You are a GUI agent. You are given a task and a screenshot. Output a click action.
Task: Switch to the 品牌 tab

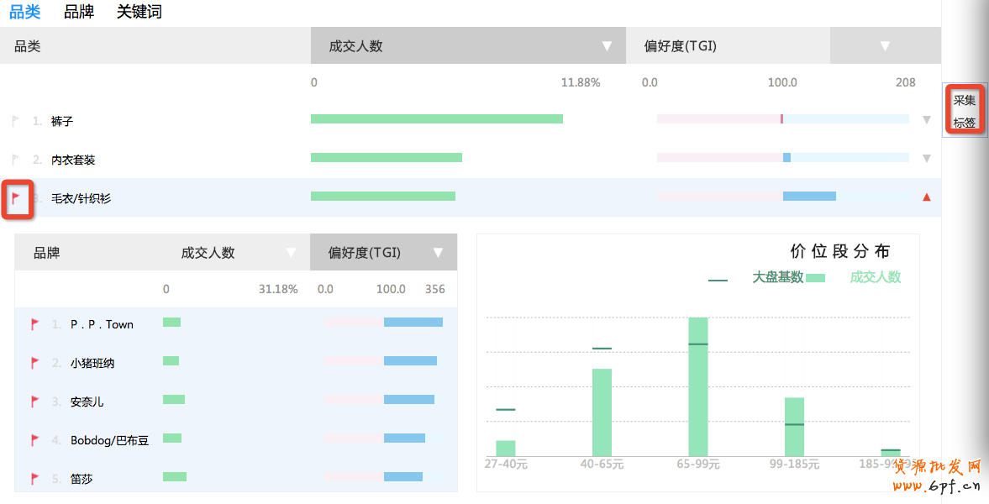coord(79,12)
